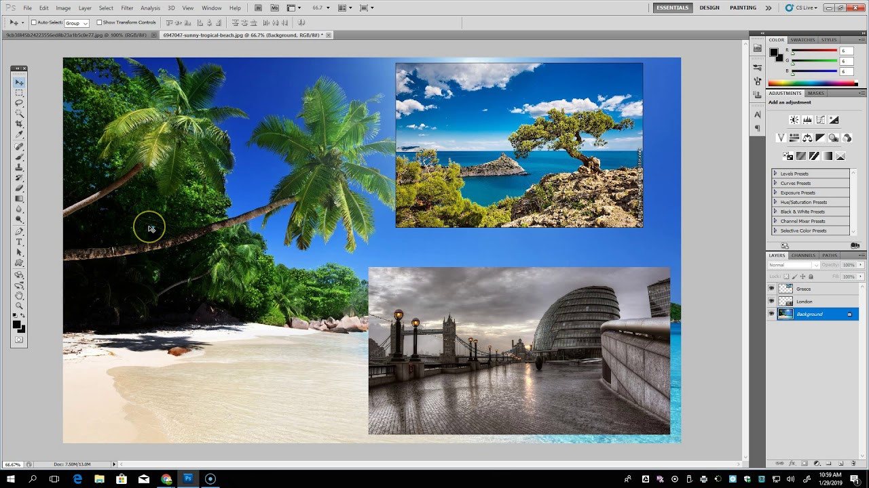Viewport: 869px width, 488px height.
Task: Expand Hue/Saturation Presets
Action: tap(775, 202)
